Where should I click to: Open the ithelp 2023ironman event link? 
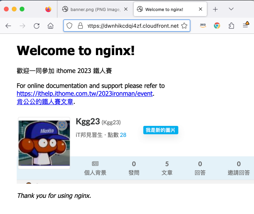click(85, 94)
